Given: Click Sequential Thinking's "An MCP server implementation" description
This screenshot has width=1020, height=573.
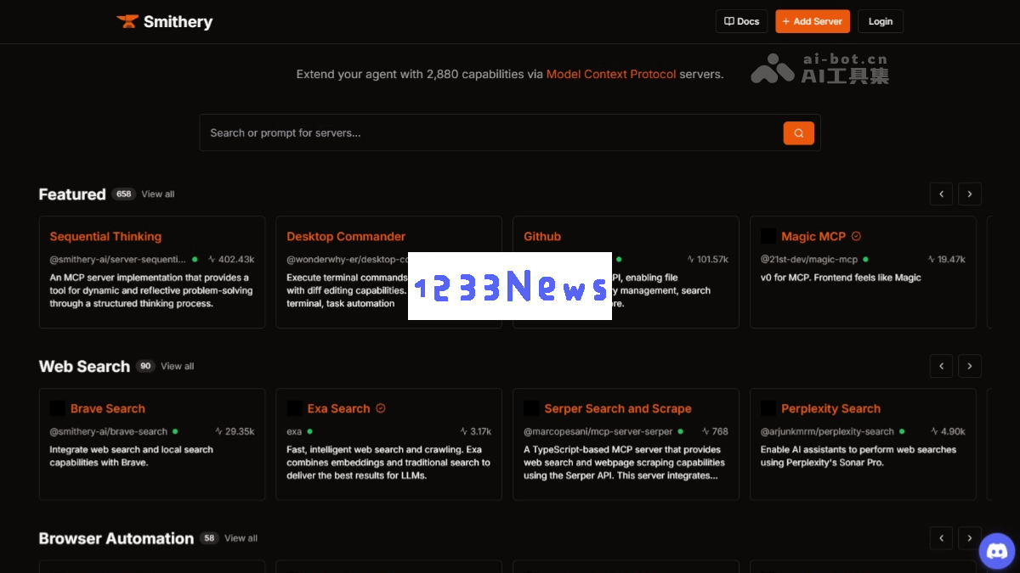Looking at the screenshot, I should (150, 290).
